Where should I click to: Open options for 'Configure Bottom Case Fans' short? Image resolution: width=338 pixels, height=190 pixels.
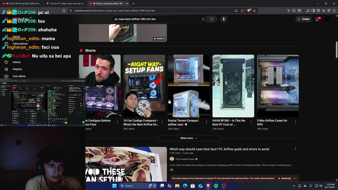pyautogui.click(x=117, y=122)
